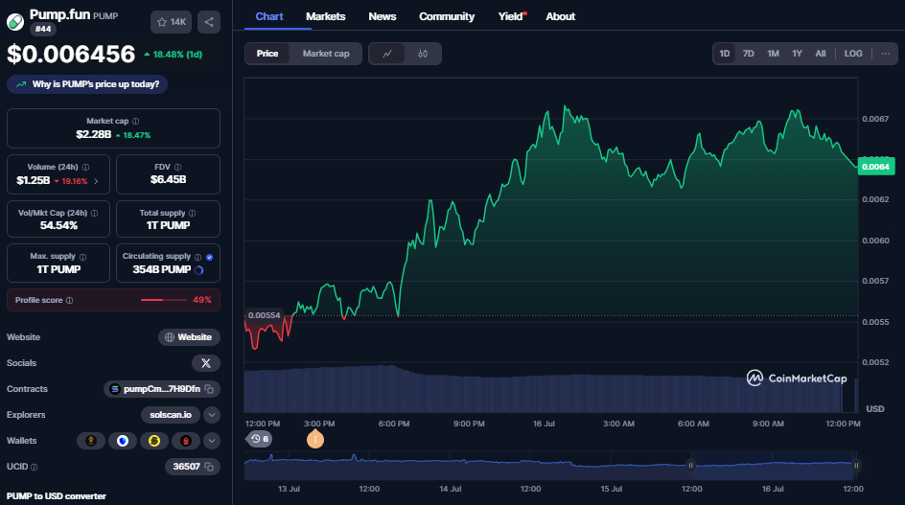Screen dimensions: 905x505
Task: Click the 54.54% Vol/Mkt Cap value
Action: (58, 225)
